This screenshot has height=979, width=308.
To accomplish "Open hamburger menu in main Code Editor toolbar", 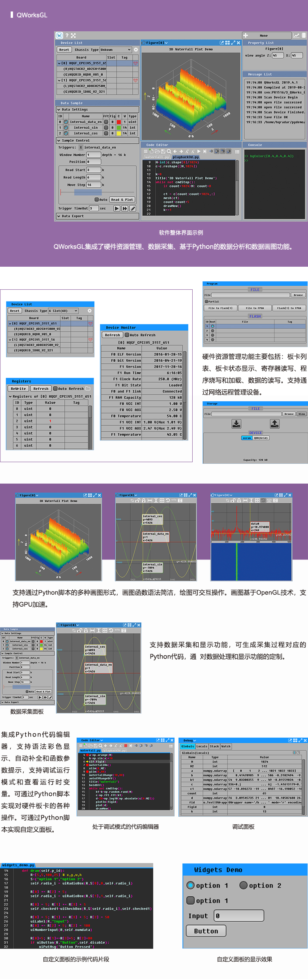I will 146,151.
